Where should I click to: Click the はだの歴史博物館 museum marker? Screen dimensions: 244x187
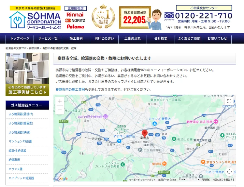click(x=106, y=116)
